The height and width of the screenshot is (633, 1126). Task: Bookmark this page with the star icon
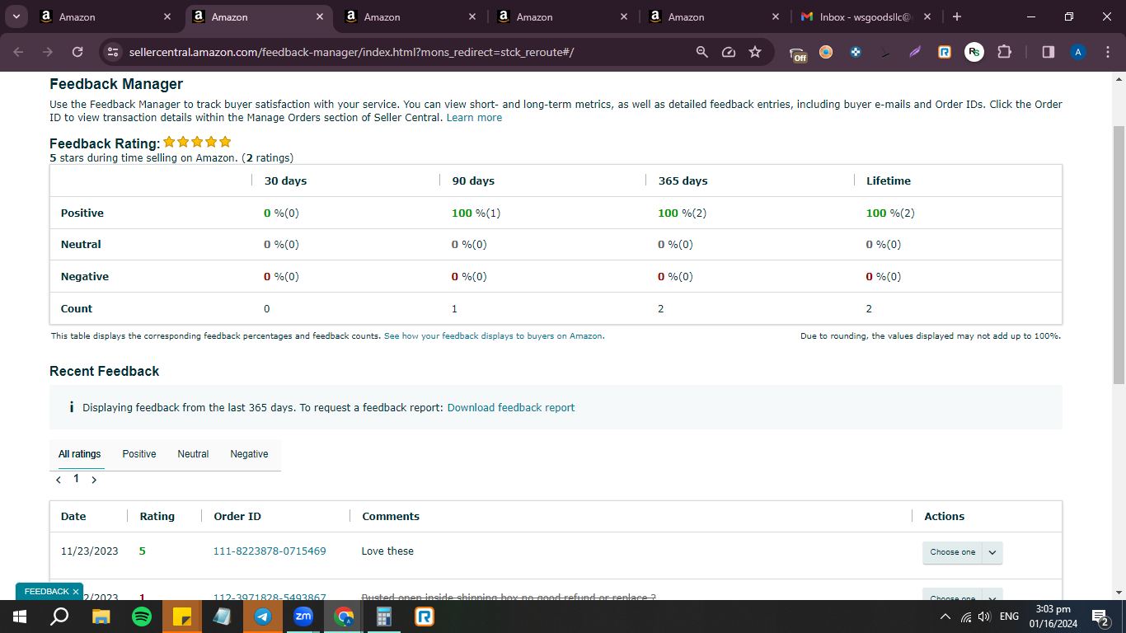[x=755, y=52]
